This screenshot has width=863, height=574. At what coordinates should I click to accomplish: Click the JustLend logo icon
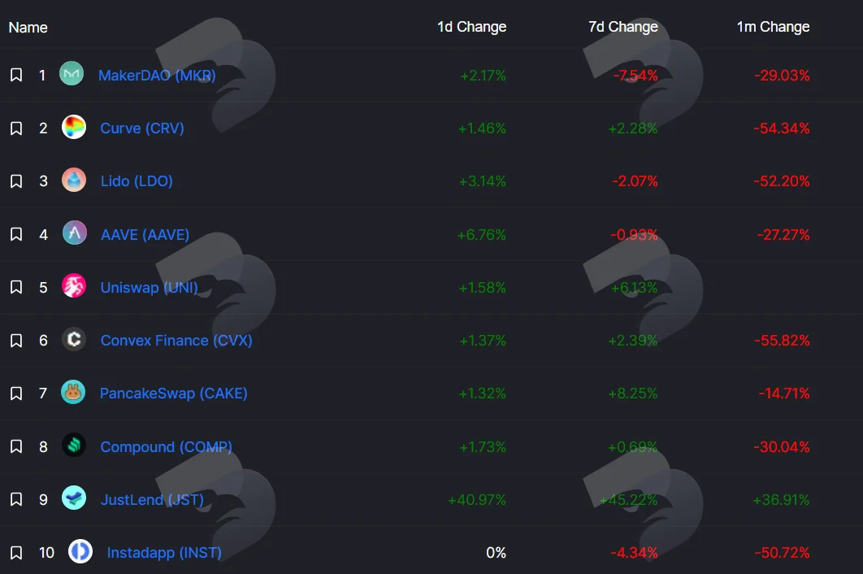click(74, 498)
